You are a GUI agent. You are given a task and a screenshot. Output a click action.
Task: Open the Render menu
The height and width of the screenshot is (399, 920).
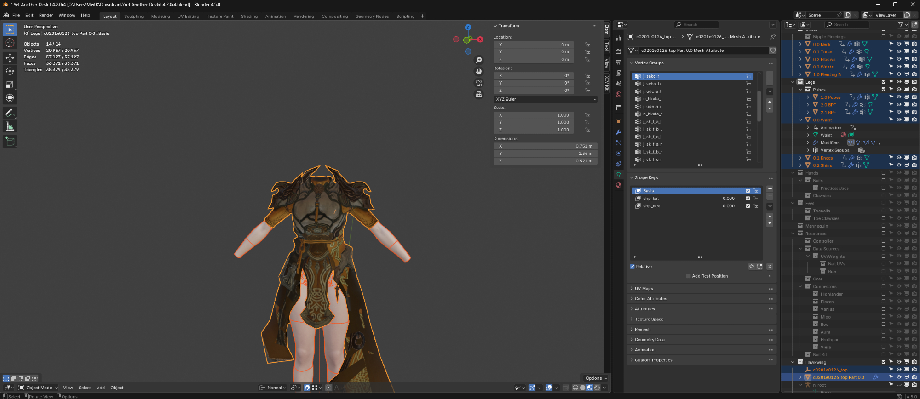click(46, 15)
